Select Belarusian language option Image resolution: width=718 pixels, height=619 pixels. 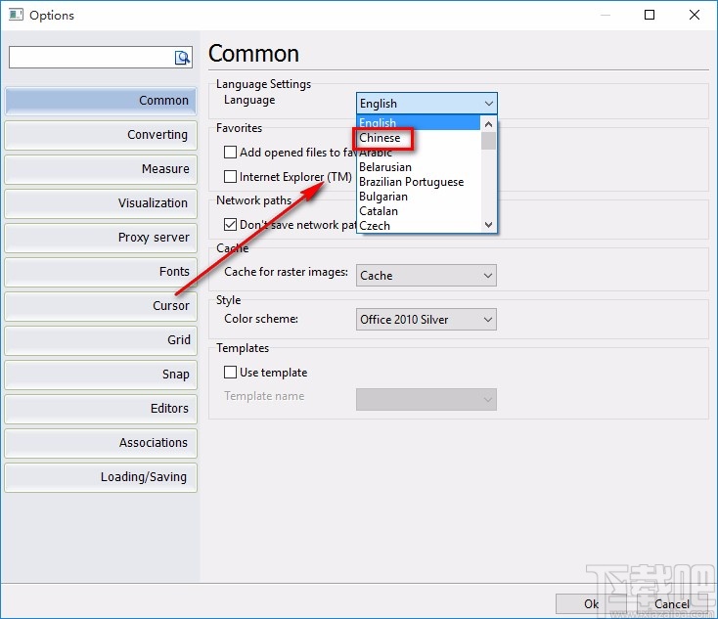tap(419, 167)
